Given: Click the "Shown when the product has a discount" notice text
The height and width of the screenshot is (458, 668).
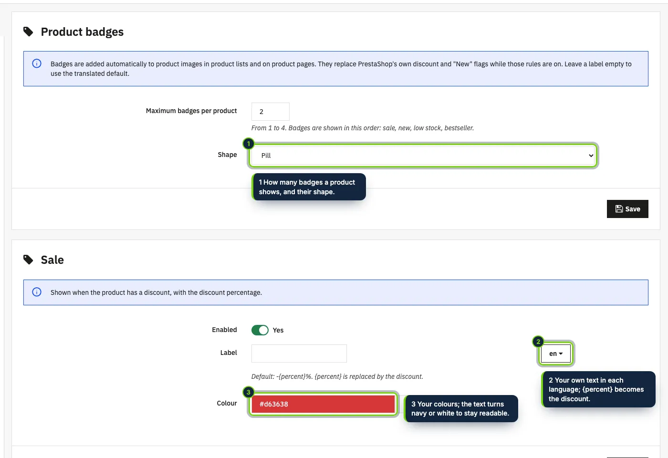Looking at the screenshot, I should [156, 292].
